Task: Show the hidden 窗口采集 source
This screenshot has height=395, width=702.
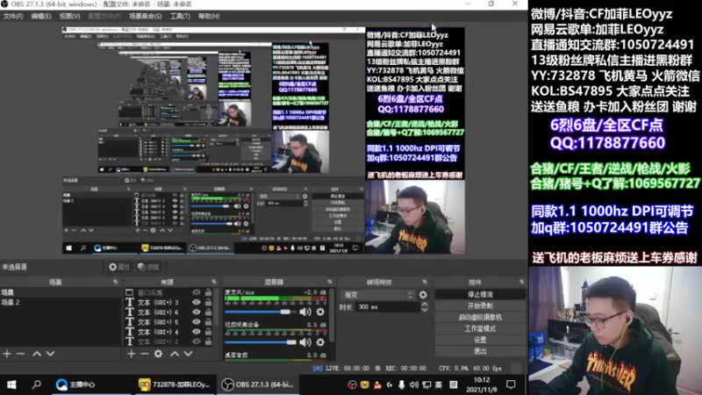Action: tap(196, 292)
